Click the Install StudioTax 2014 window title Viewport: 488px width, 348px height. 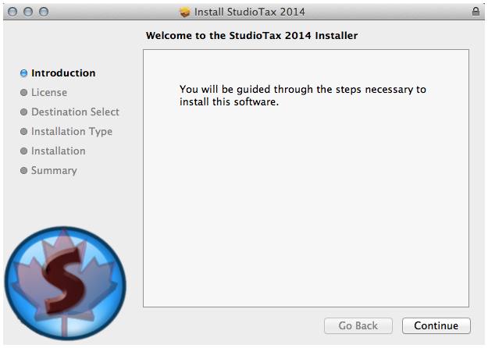(x=250, y=12)
